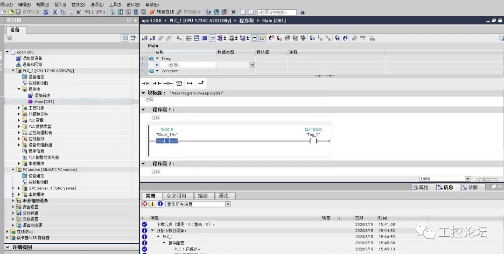The image size is (504, 254).
Task: Click the split editor vertically icon
Action: (x=251, y=12)
